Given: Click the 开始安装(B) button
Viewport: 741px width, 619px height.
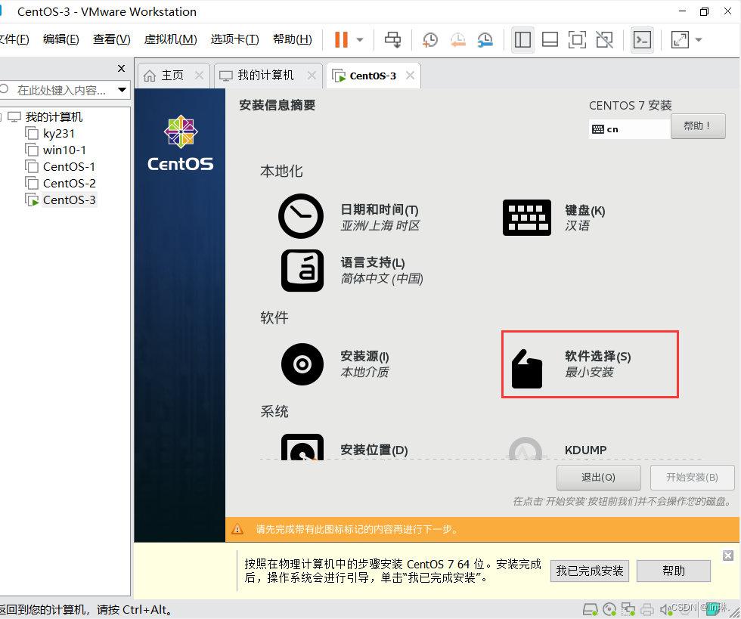Looking at the screenshot, I should [x=693, y=477].
